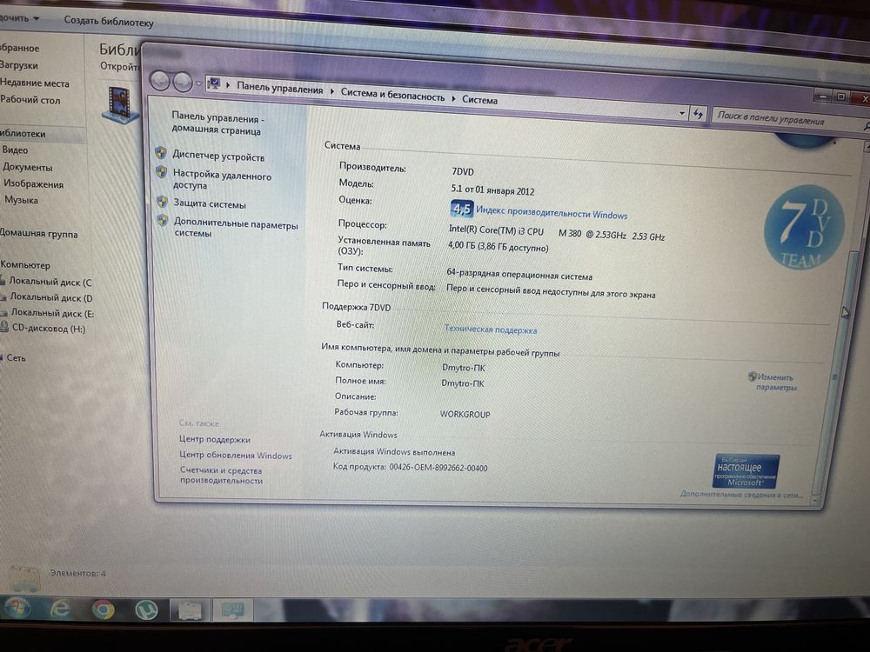Open Счетчики и средства производительности link
Viewport: 870px width, 652px height.
click(221, 476)
